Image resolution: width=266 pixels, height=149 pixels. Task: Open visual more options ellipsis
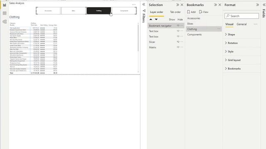point(134,5)
